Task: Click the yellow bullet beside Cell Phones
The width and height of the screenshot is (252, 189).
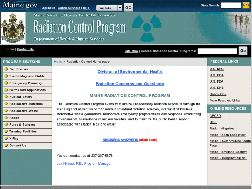Action: point(6,69)
